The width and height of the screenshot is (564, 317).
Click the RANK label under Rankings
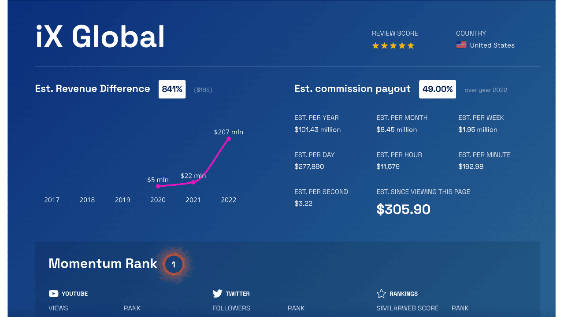point(460,308)
